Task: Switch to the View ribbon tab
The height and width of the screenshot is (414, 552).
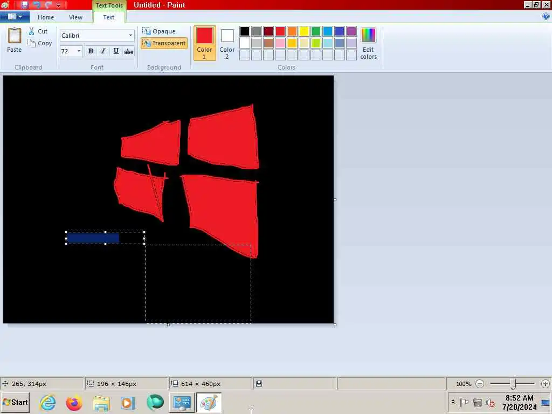Action: click(75, 17)
